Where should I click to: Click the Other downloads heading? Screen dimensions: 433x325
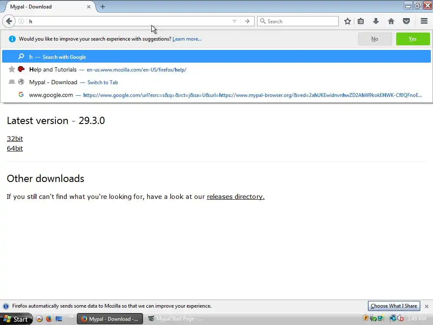click(46, 179)
